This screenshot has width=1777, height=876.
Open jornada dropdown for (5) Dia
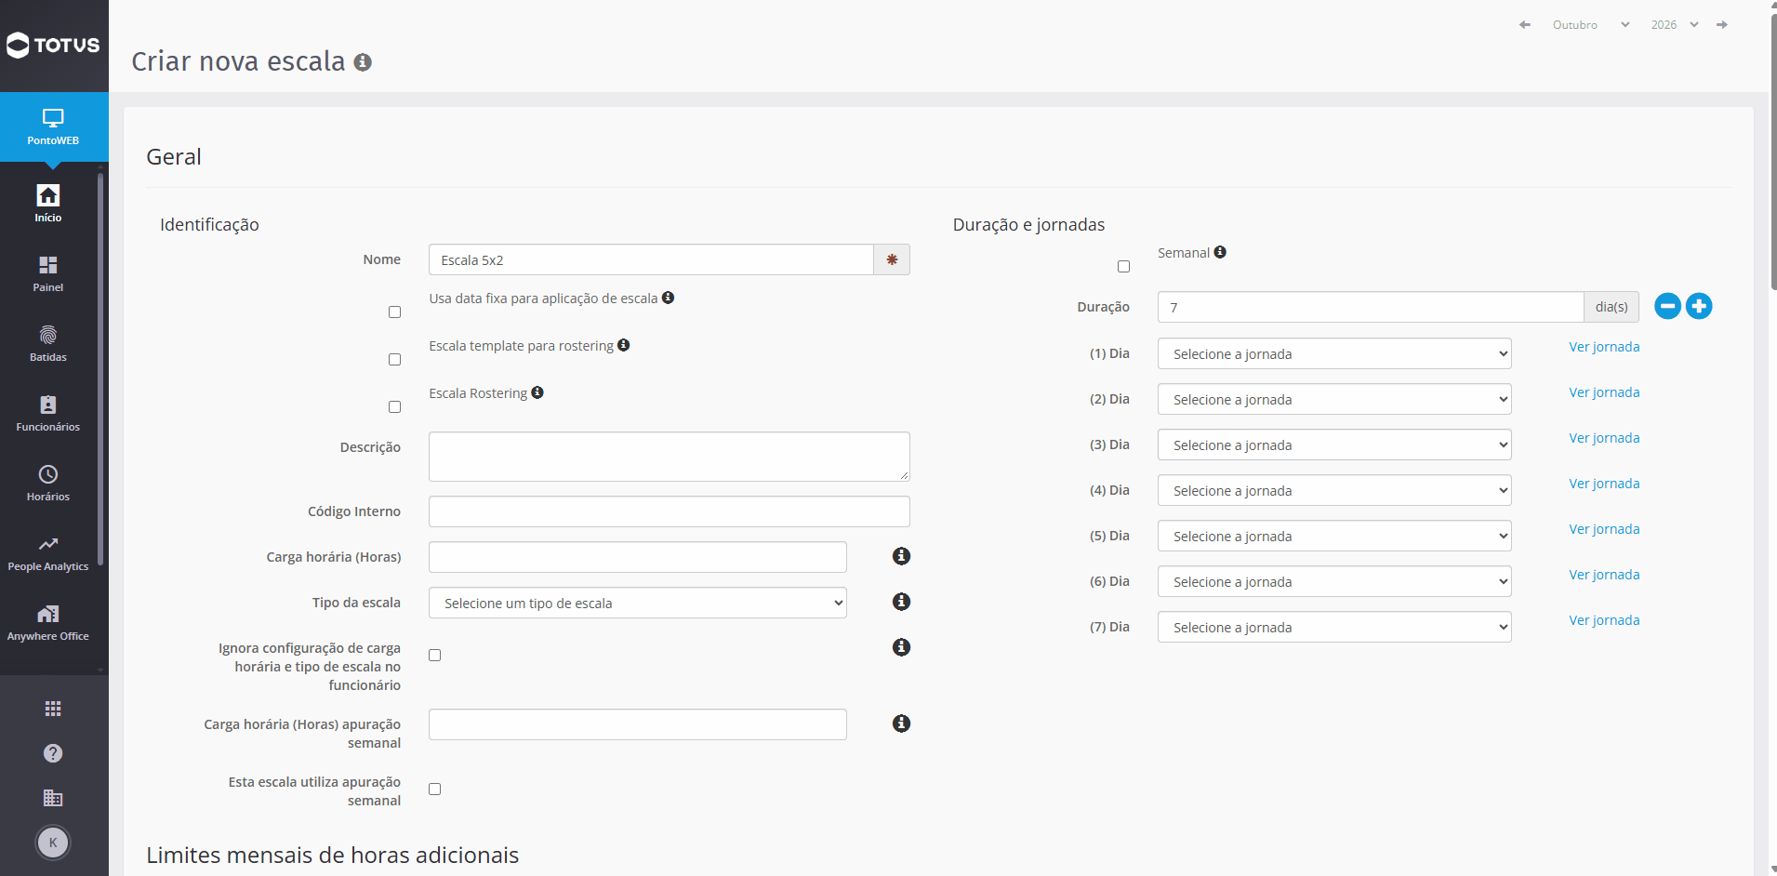(x=1334, y=536)
